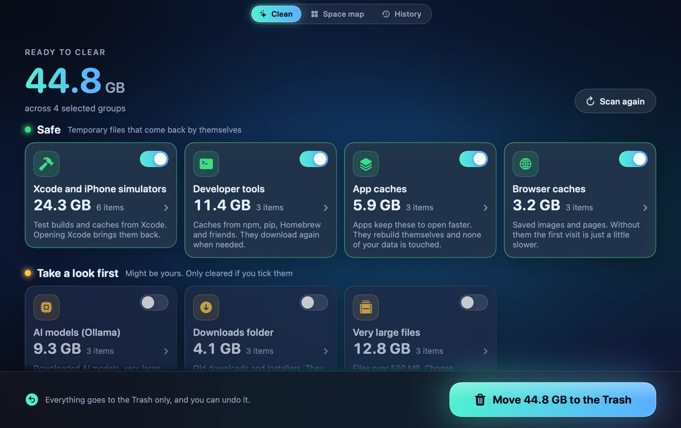Click the App caches layers icon

[366, 164]
